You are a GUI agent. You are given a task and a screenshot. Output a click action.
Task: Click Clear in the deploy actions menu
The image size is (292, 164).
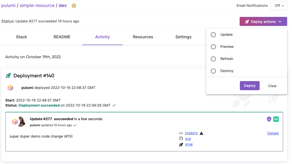click(x=272, y=86)
